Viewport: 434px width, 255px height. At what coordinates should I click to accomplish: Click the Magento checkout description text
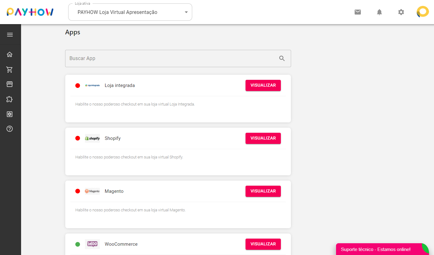pos(131,210)
